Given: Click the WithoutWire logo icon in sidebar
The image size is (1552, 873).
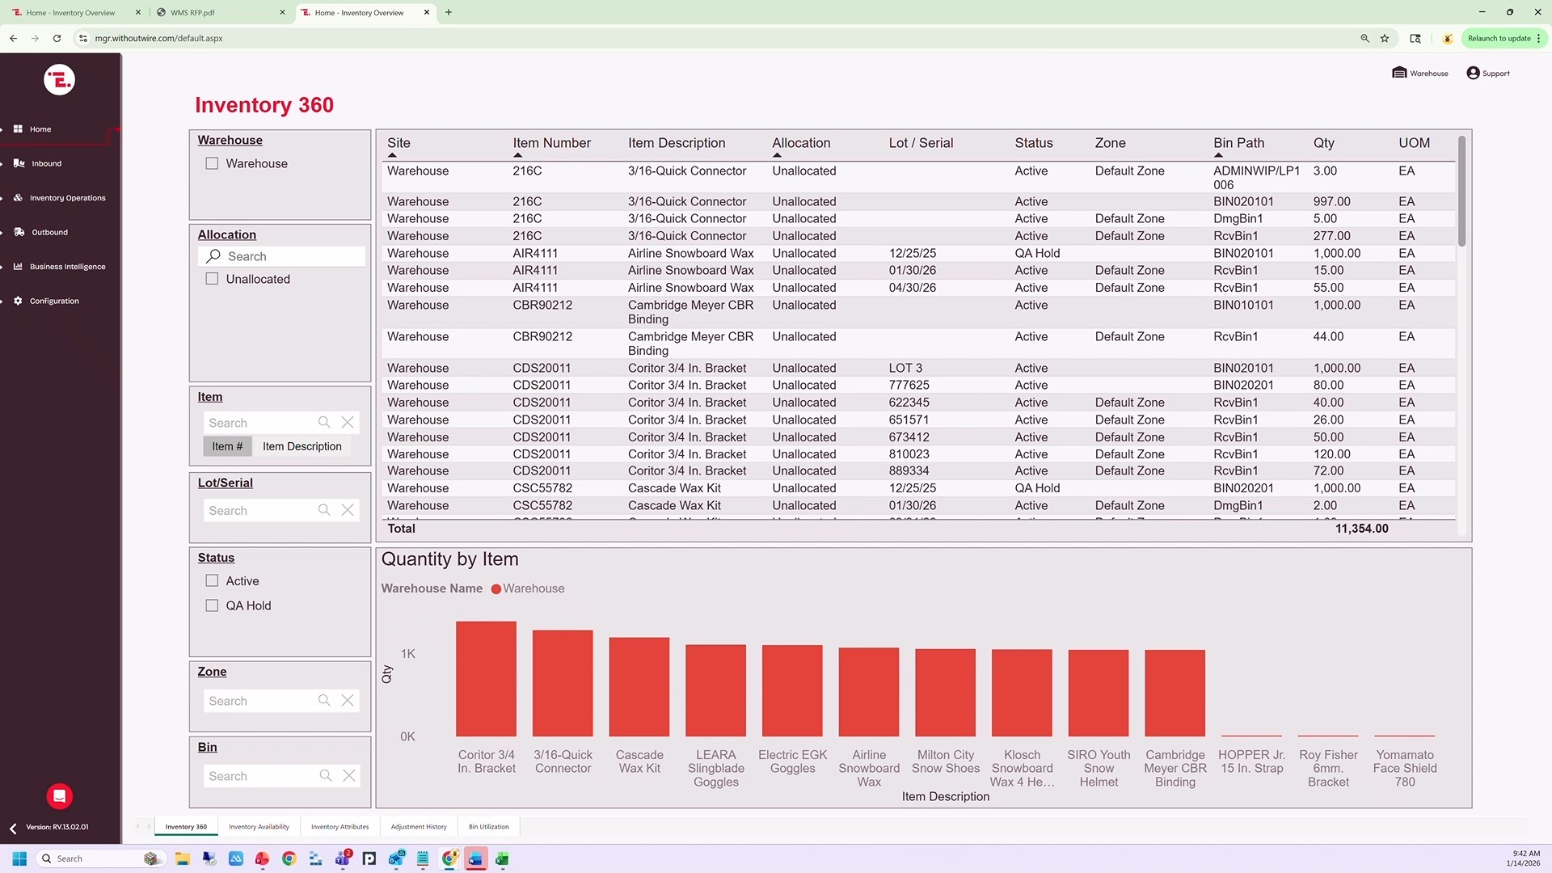Looking at the screenshot, I should pyautogui.click(x=59, y=79).
